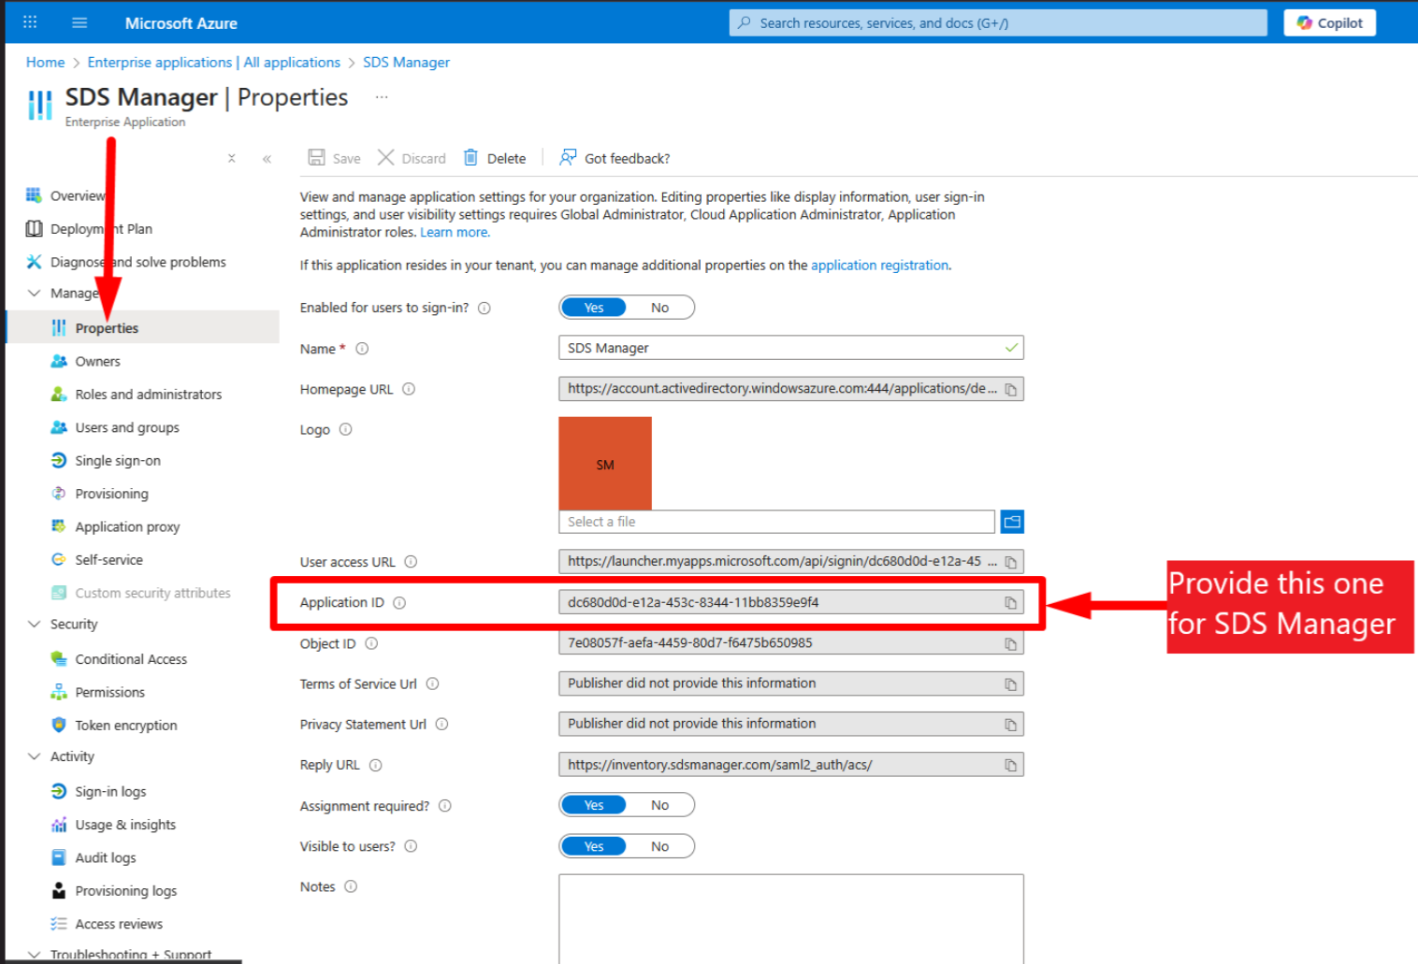1418x964 pixels.
Task: Open the application registration link
Action: pos(880,265)
